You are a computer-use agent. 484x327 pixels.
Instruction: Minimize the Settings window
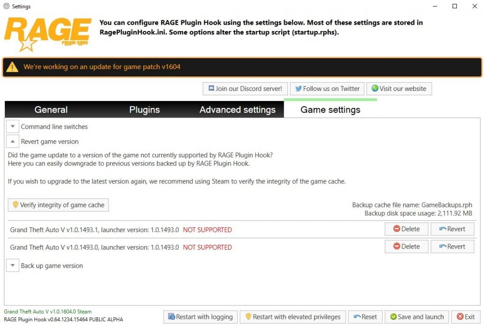(x=435, y=6)
